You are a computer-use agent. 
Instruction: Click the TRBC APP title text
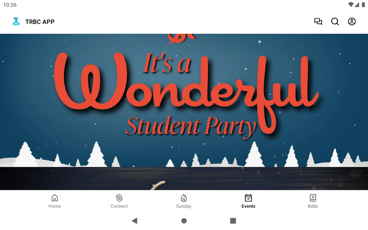40,22
